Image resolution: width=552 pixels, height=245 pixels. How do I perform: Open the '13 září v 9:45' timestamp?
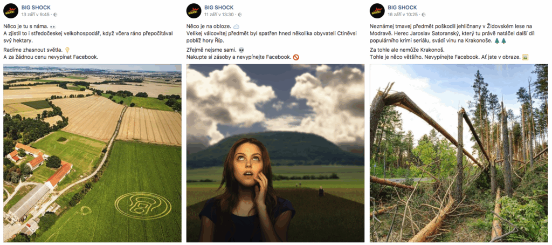(36, 15)
